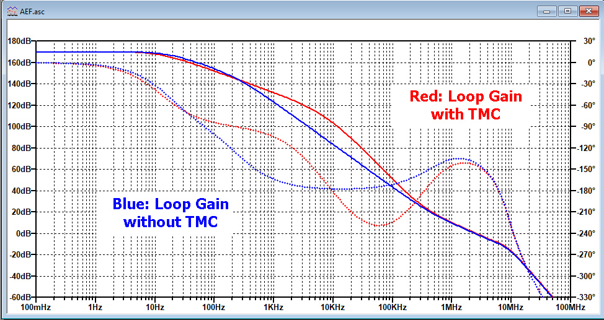Click the -180° phase axis label
Viewport: 604px width, 320px height.
click(587, 191)
